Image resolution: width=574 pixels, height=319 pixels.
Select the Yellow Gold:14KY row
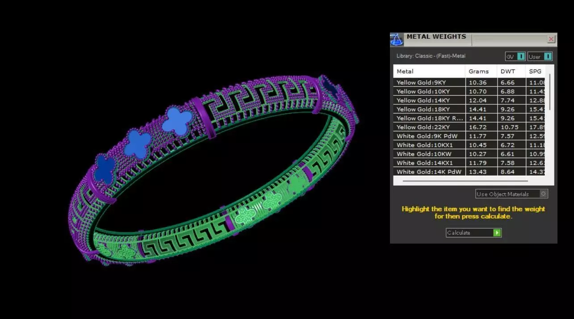click(x=469, y=100)
